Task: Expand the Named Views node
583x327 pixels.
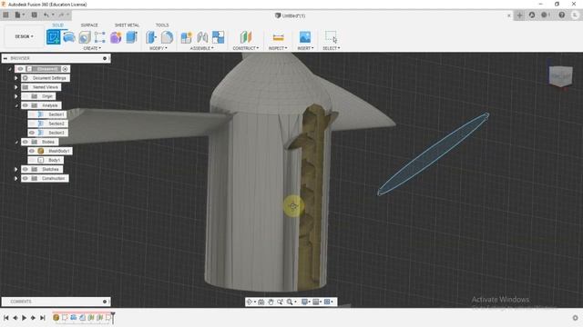Action: [16, 87]
